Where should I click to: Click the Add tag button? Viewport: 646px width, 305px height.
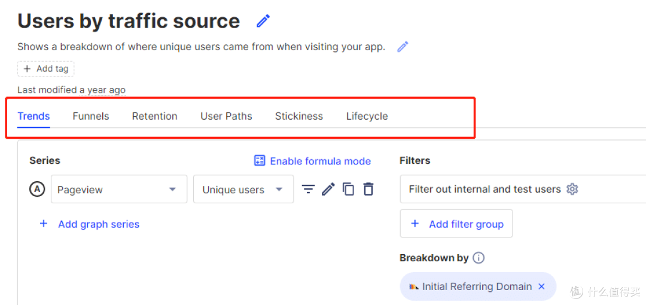coord(46,69)
